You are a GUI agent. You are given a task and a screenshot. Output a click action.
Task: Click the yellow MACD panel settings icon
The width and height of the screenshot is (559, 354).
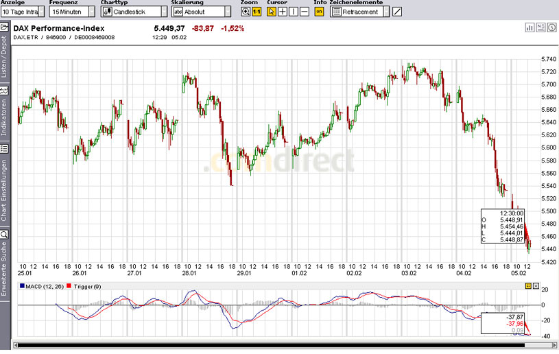pyautogui.click(x=528, y=286)
